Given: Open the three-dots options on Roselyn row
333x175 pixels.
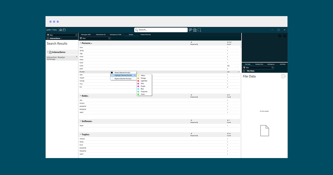Looking at the screenshot, I should click(239, 72).
